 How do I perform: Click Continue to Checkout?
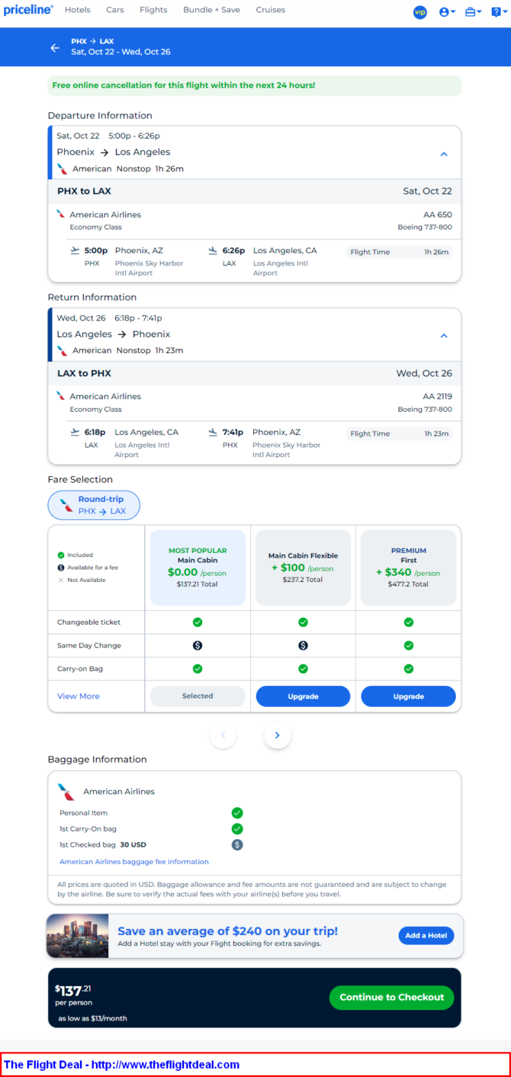tap(391, 997)
